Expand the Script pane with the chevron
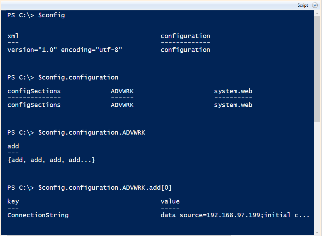This screenshot has height=236, width=322. coord(315,5)
